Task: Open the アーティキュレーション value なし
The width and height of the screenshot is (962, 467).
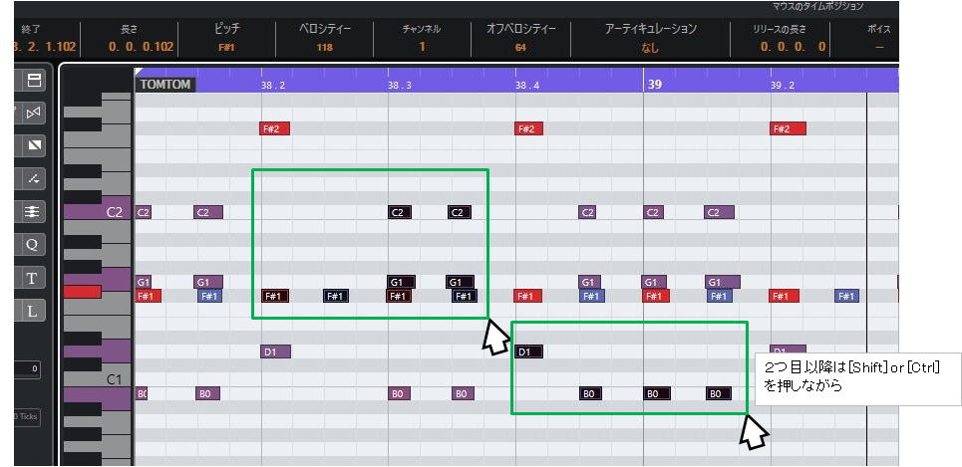Action: pyautogui.click(x=650, y=48)
